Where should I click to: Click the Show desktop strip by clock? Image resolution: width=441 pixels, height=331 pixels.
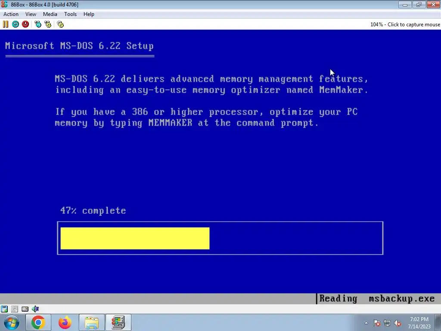[x=438, y=322]
